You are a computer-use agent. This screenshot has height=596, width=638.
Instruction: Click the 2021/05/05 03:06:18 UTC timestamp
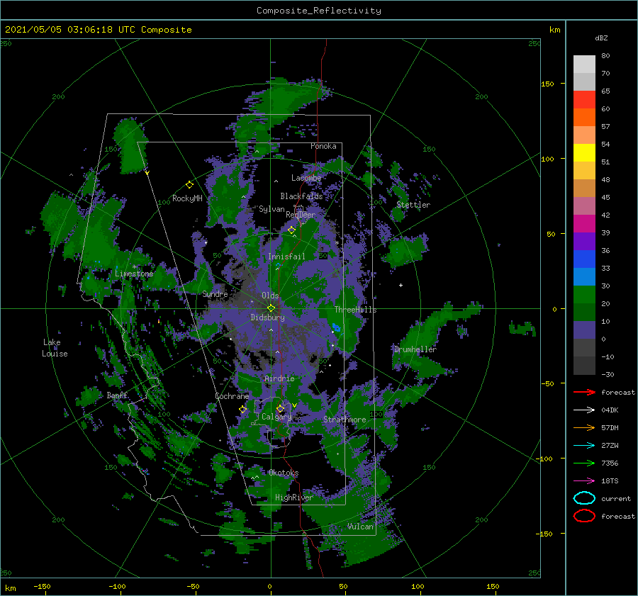point(70,30)
